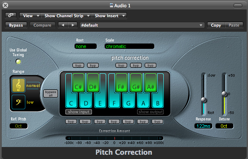Bypass the G note with byp button
This screenshot has width=248, height=159.
(x=128, y=122)
